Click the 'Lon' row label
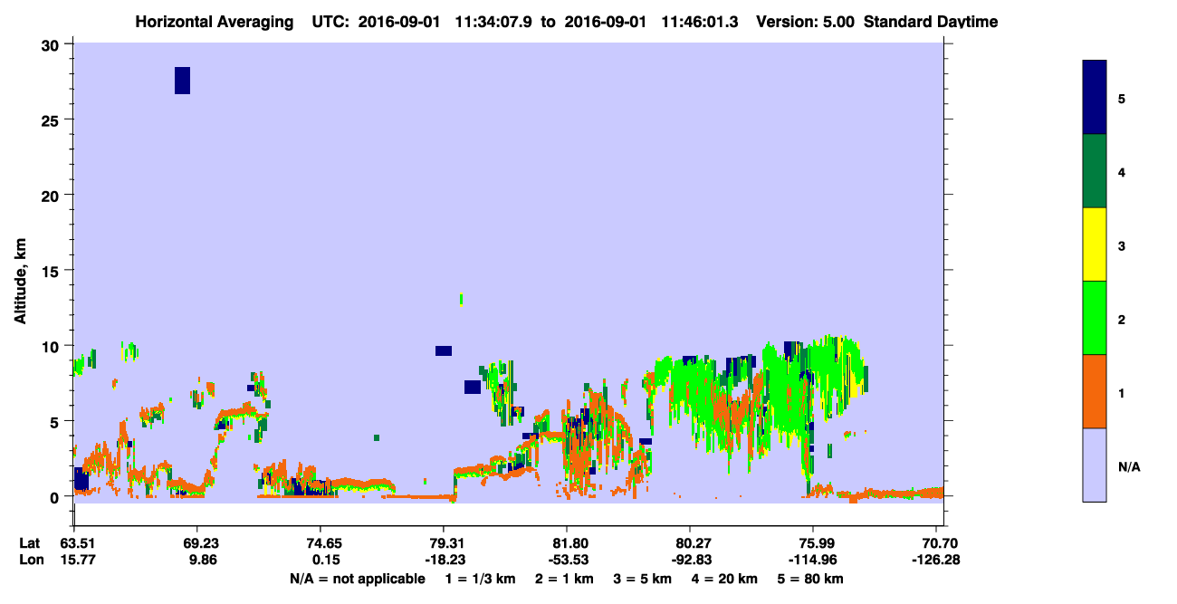Viewport: 1177px width, 604px height. pos(30,560)
